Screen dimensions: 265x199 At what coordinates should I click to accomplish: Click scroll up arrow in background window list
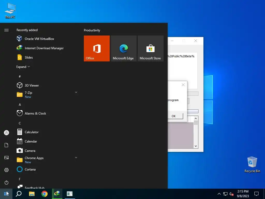click(x=196, y=118)
